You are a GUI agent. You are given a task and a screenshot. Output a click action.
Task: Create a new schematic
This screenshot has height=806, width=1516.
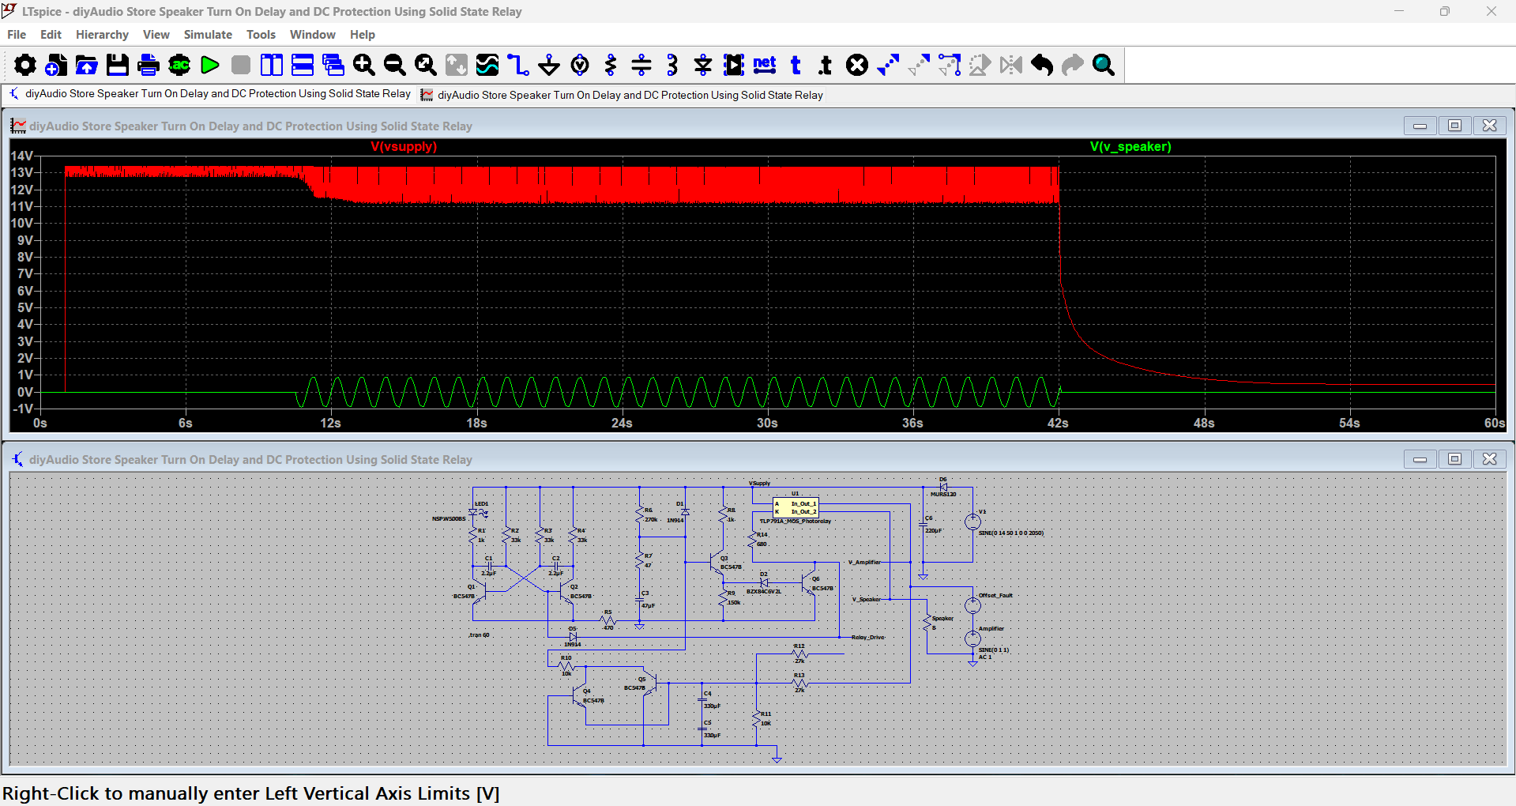pos(56,65)
